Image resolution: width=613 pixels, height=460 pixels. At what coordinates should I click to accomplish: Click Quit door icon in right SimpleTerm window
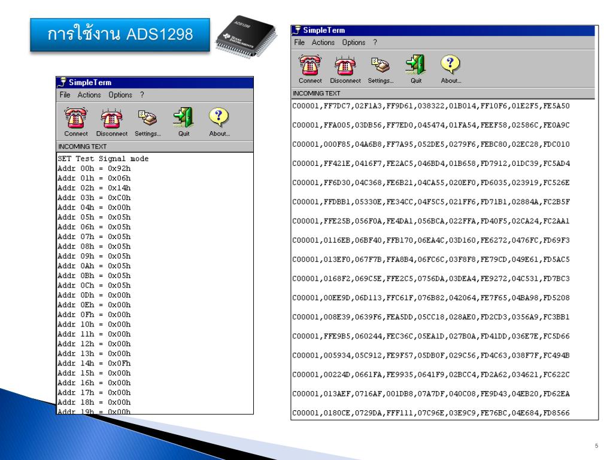[x=416, y=65]
